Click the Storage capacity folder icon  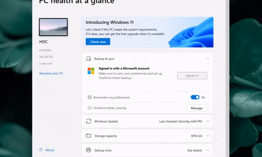[x=89, y=136]
